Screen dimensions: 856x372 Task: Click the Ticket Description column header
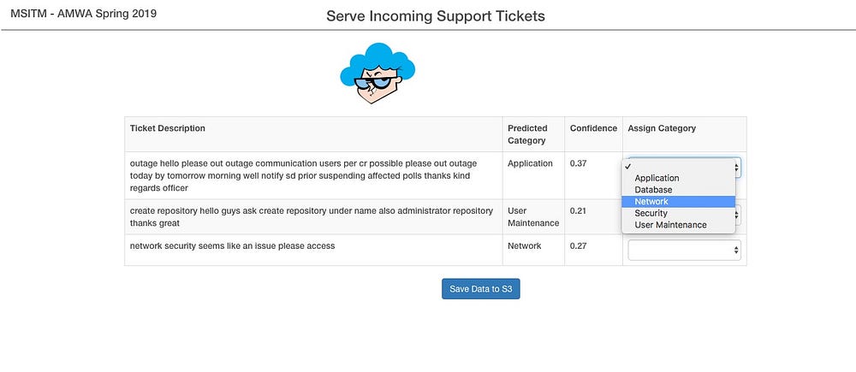tap(168, 128)
